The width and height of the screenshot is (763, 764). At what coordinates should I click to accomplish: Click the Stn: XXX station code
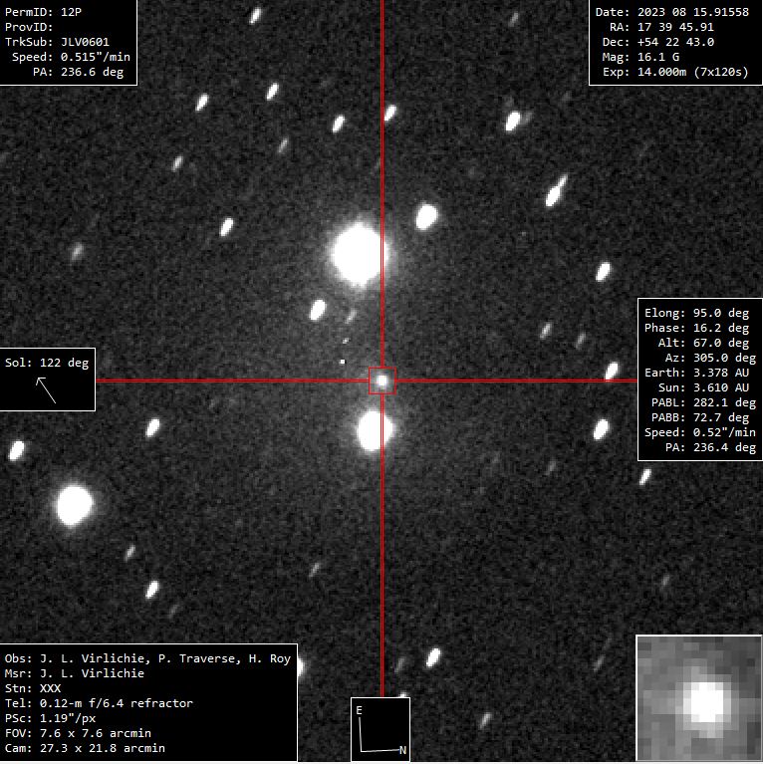click(33, 688)
